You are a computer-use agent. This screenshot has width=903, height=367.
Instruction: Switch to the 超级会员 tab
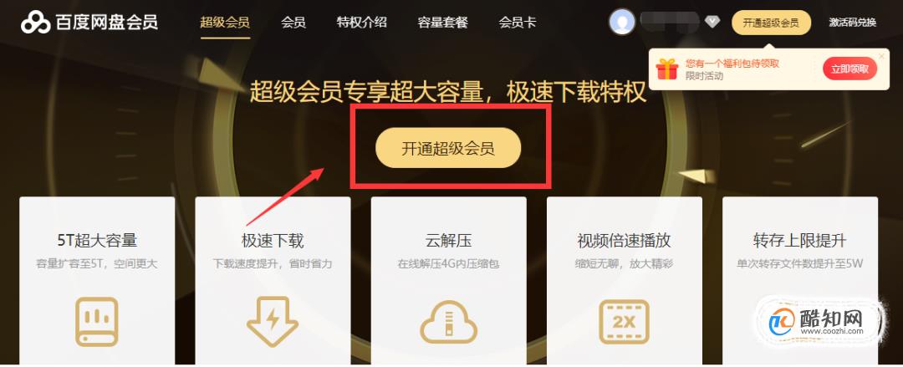(225, 23)
